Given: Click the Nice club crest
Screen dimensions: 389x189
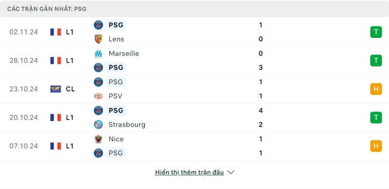Looking at the screenshot, I should point(99,139).
